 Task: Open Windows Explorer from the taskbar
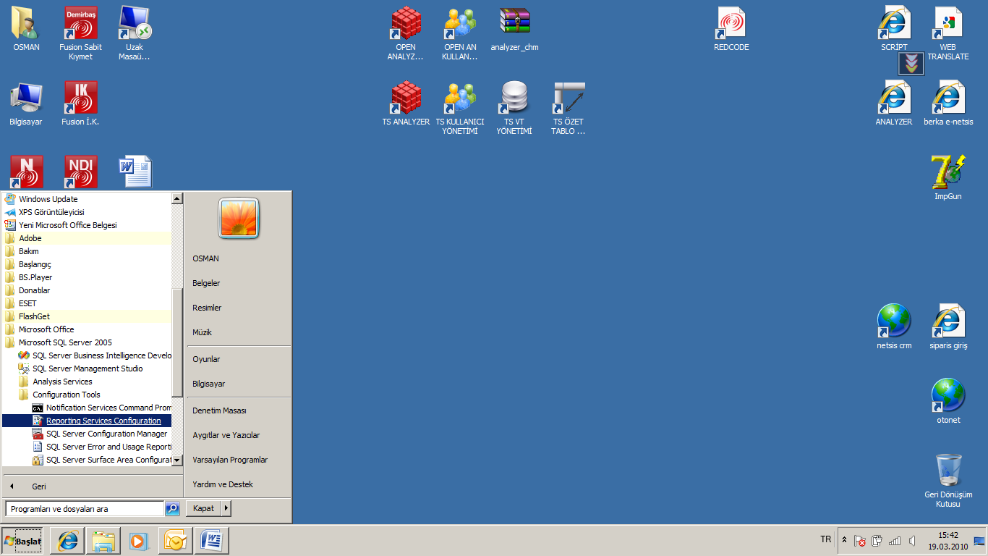click(x=103, y=541)
